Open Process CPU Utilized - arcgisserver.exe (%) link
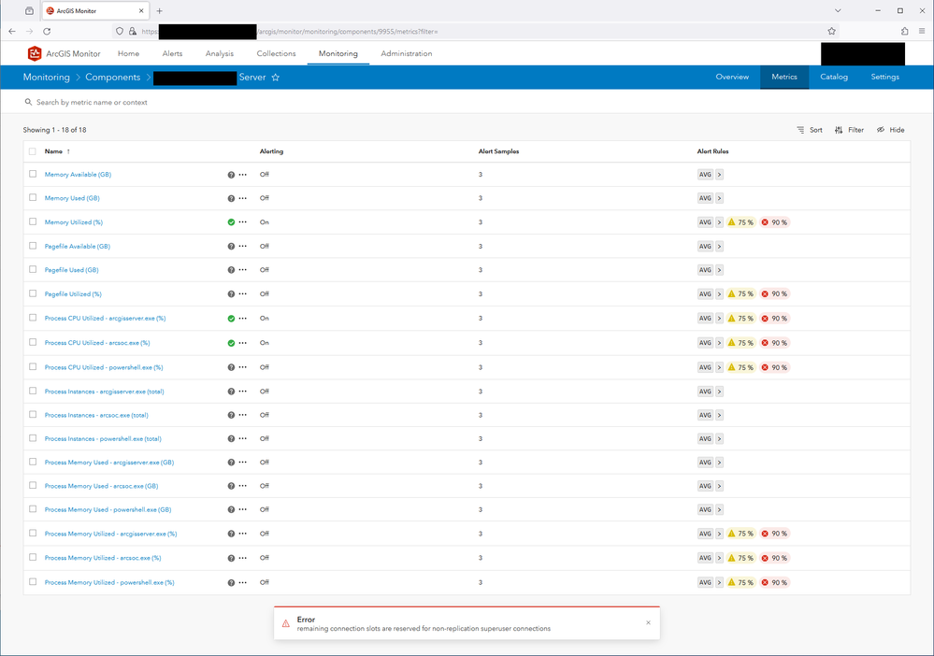This screenshot has height=656, width=934. tap(105, 319)
